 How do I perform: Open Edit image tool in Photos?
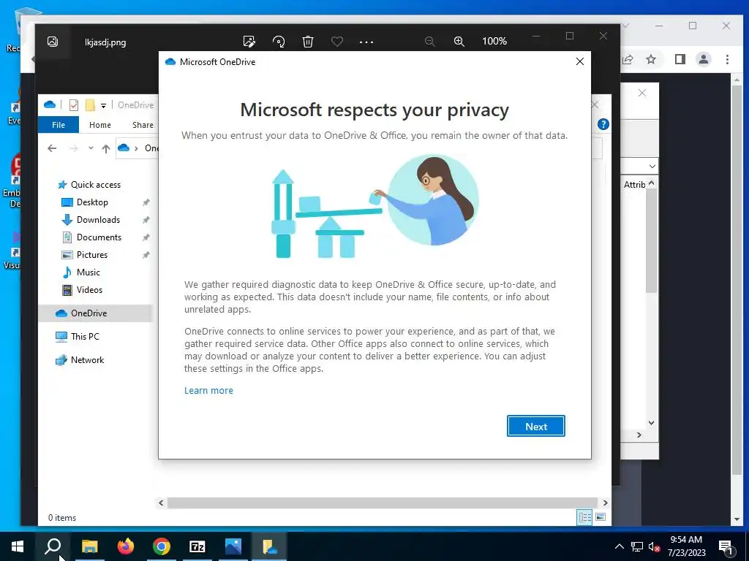coord(249,42)
